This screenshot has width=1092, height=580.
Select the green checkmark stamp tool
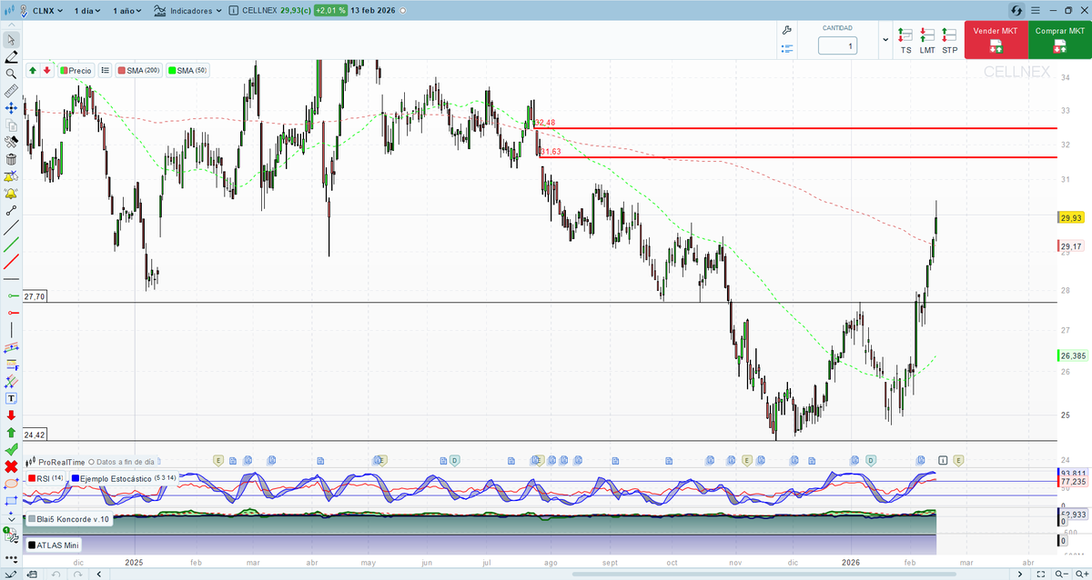click(x=11, y=449)
